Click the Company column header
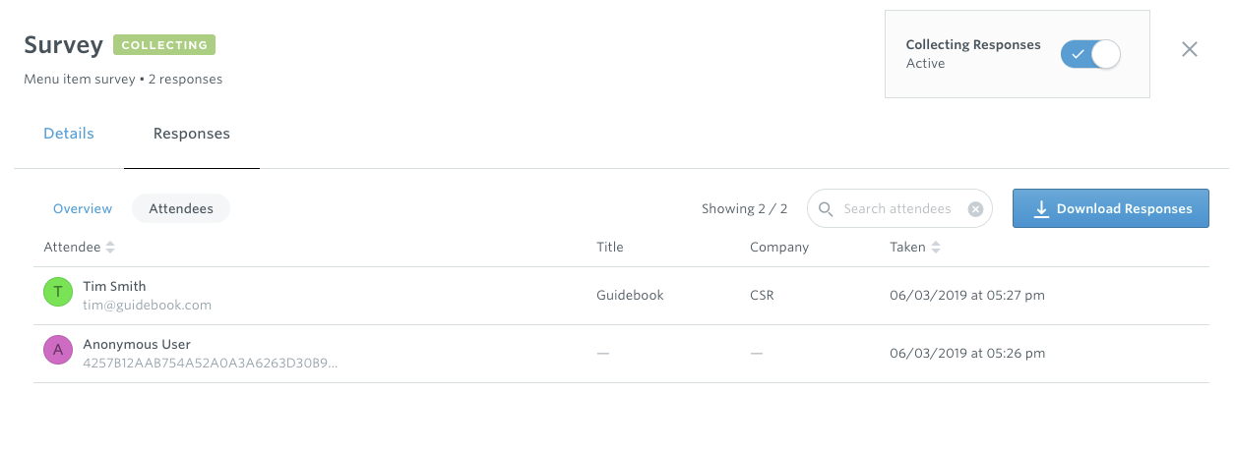The height and width of the screenshot is (450, 1235). click(779, 248)
